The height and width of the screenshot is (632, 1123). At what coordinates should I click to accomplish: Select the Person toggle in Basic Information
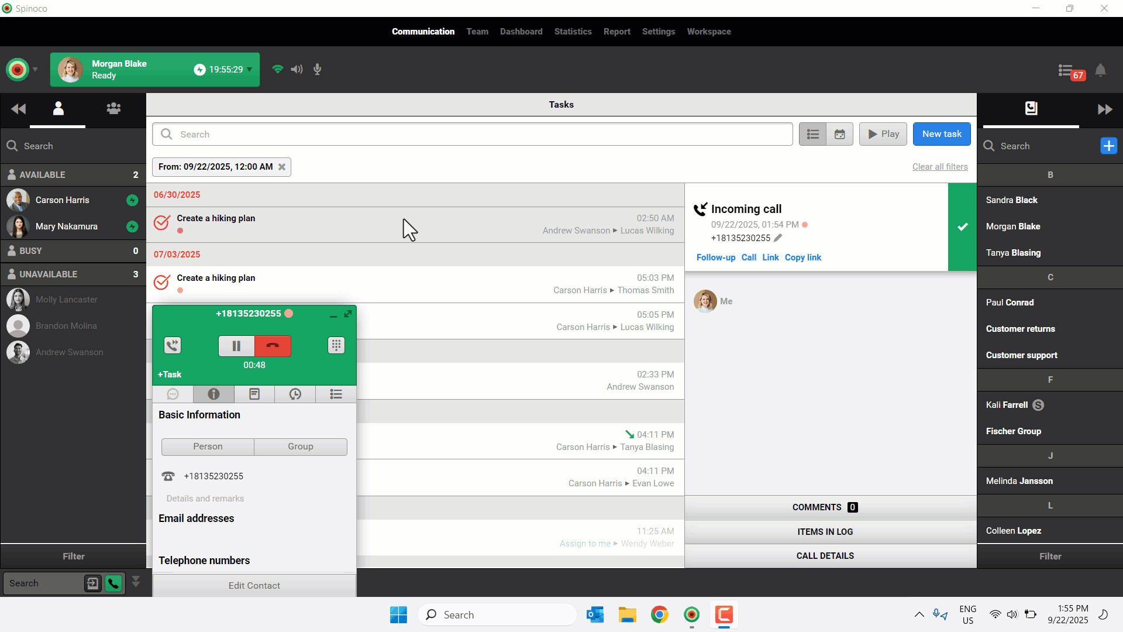pos(208,446)
